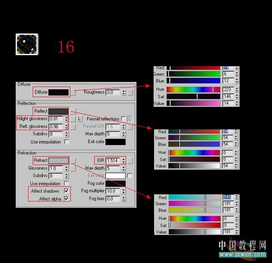The width and height of the screenshot is (272, 263).
Task: Click the Green slider in diffuse picker
Action: pyautogui.click(x=193, y=74)
